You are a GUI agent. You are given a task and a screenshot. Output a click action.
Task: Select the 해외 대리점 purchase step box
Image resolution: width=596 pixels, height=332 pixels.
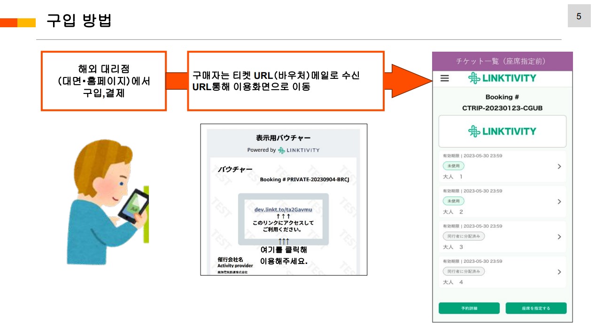104,81
